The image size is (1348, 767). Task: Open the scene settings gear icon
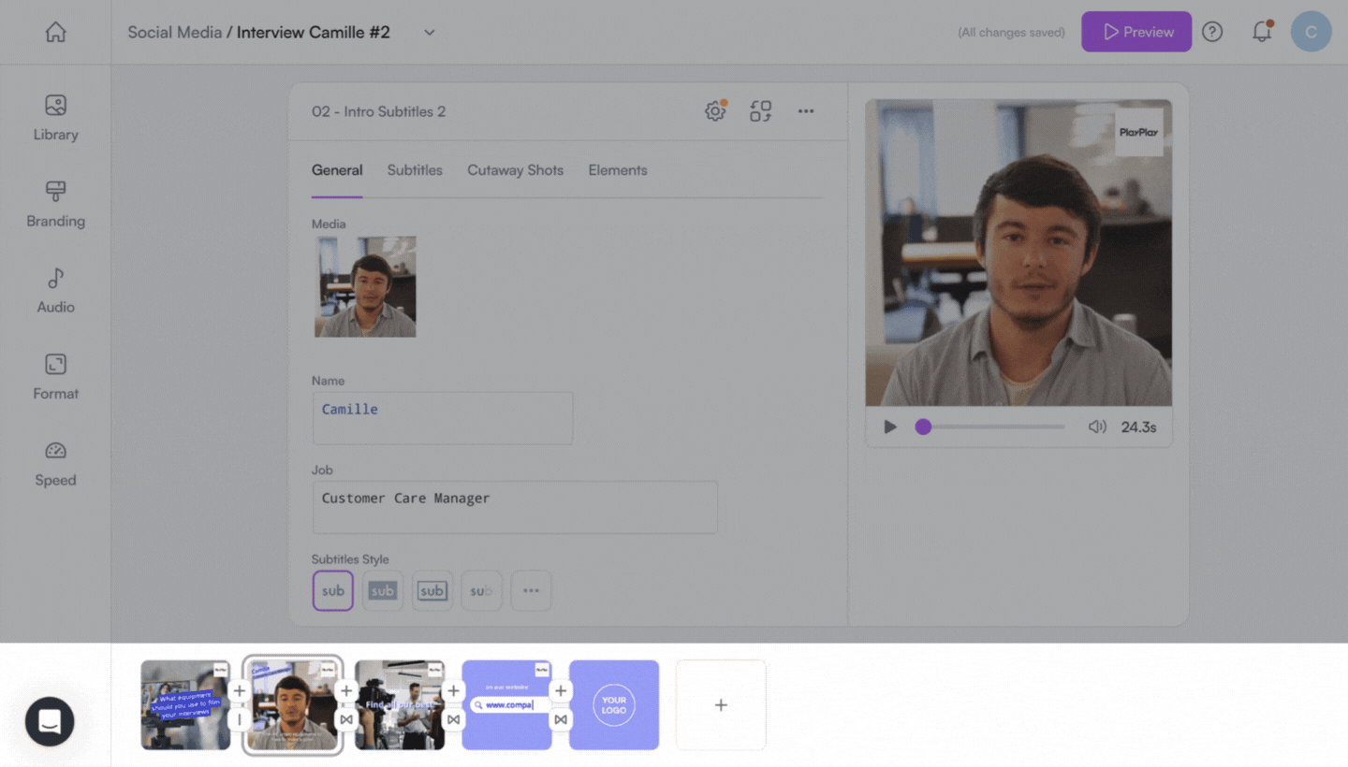(715, 111)
